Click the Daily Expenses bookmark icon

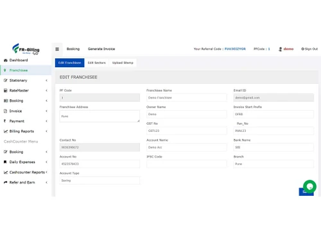(x=5, y=162)
